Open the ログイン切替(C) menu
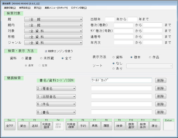The height and width of the screenshot is (138, 178). tap(79, 8)
